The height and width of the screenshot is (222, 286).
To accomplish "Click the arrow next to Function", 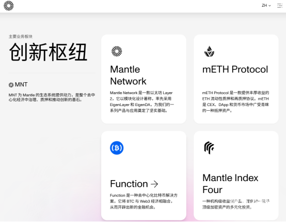I will pyautogui.click(x=154, y=184).
